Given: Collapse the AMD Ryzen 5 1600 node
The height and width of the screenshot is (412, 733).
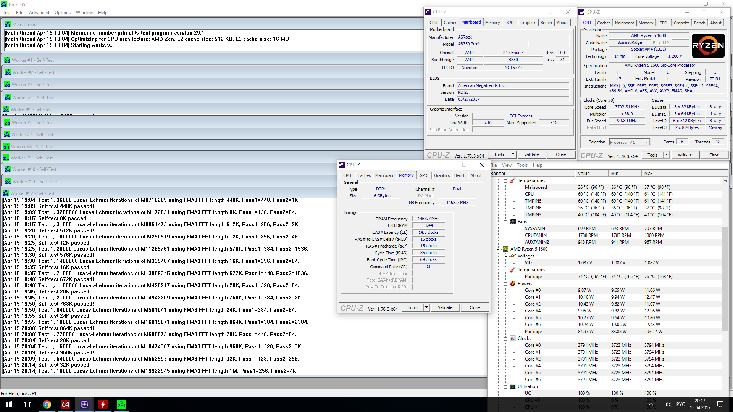Looking at the screenshot, I should click(x=498, y=249).
